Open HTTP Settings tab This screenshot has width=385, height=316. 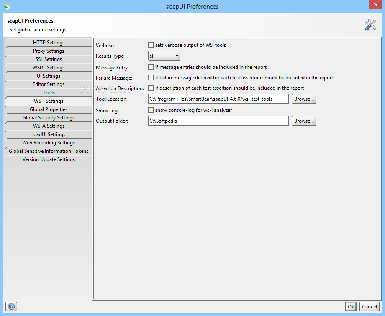pos(49,43)
